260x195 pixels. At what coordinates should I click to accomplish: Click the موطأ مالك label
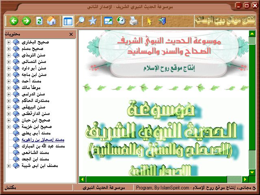tap(31, 88)
